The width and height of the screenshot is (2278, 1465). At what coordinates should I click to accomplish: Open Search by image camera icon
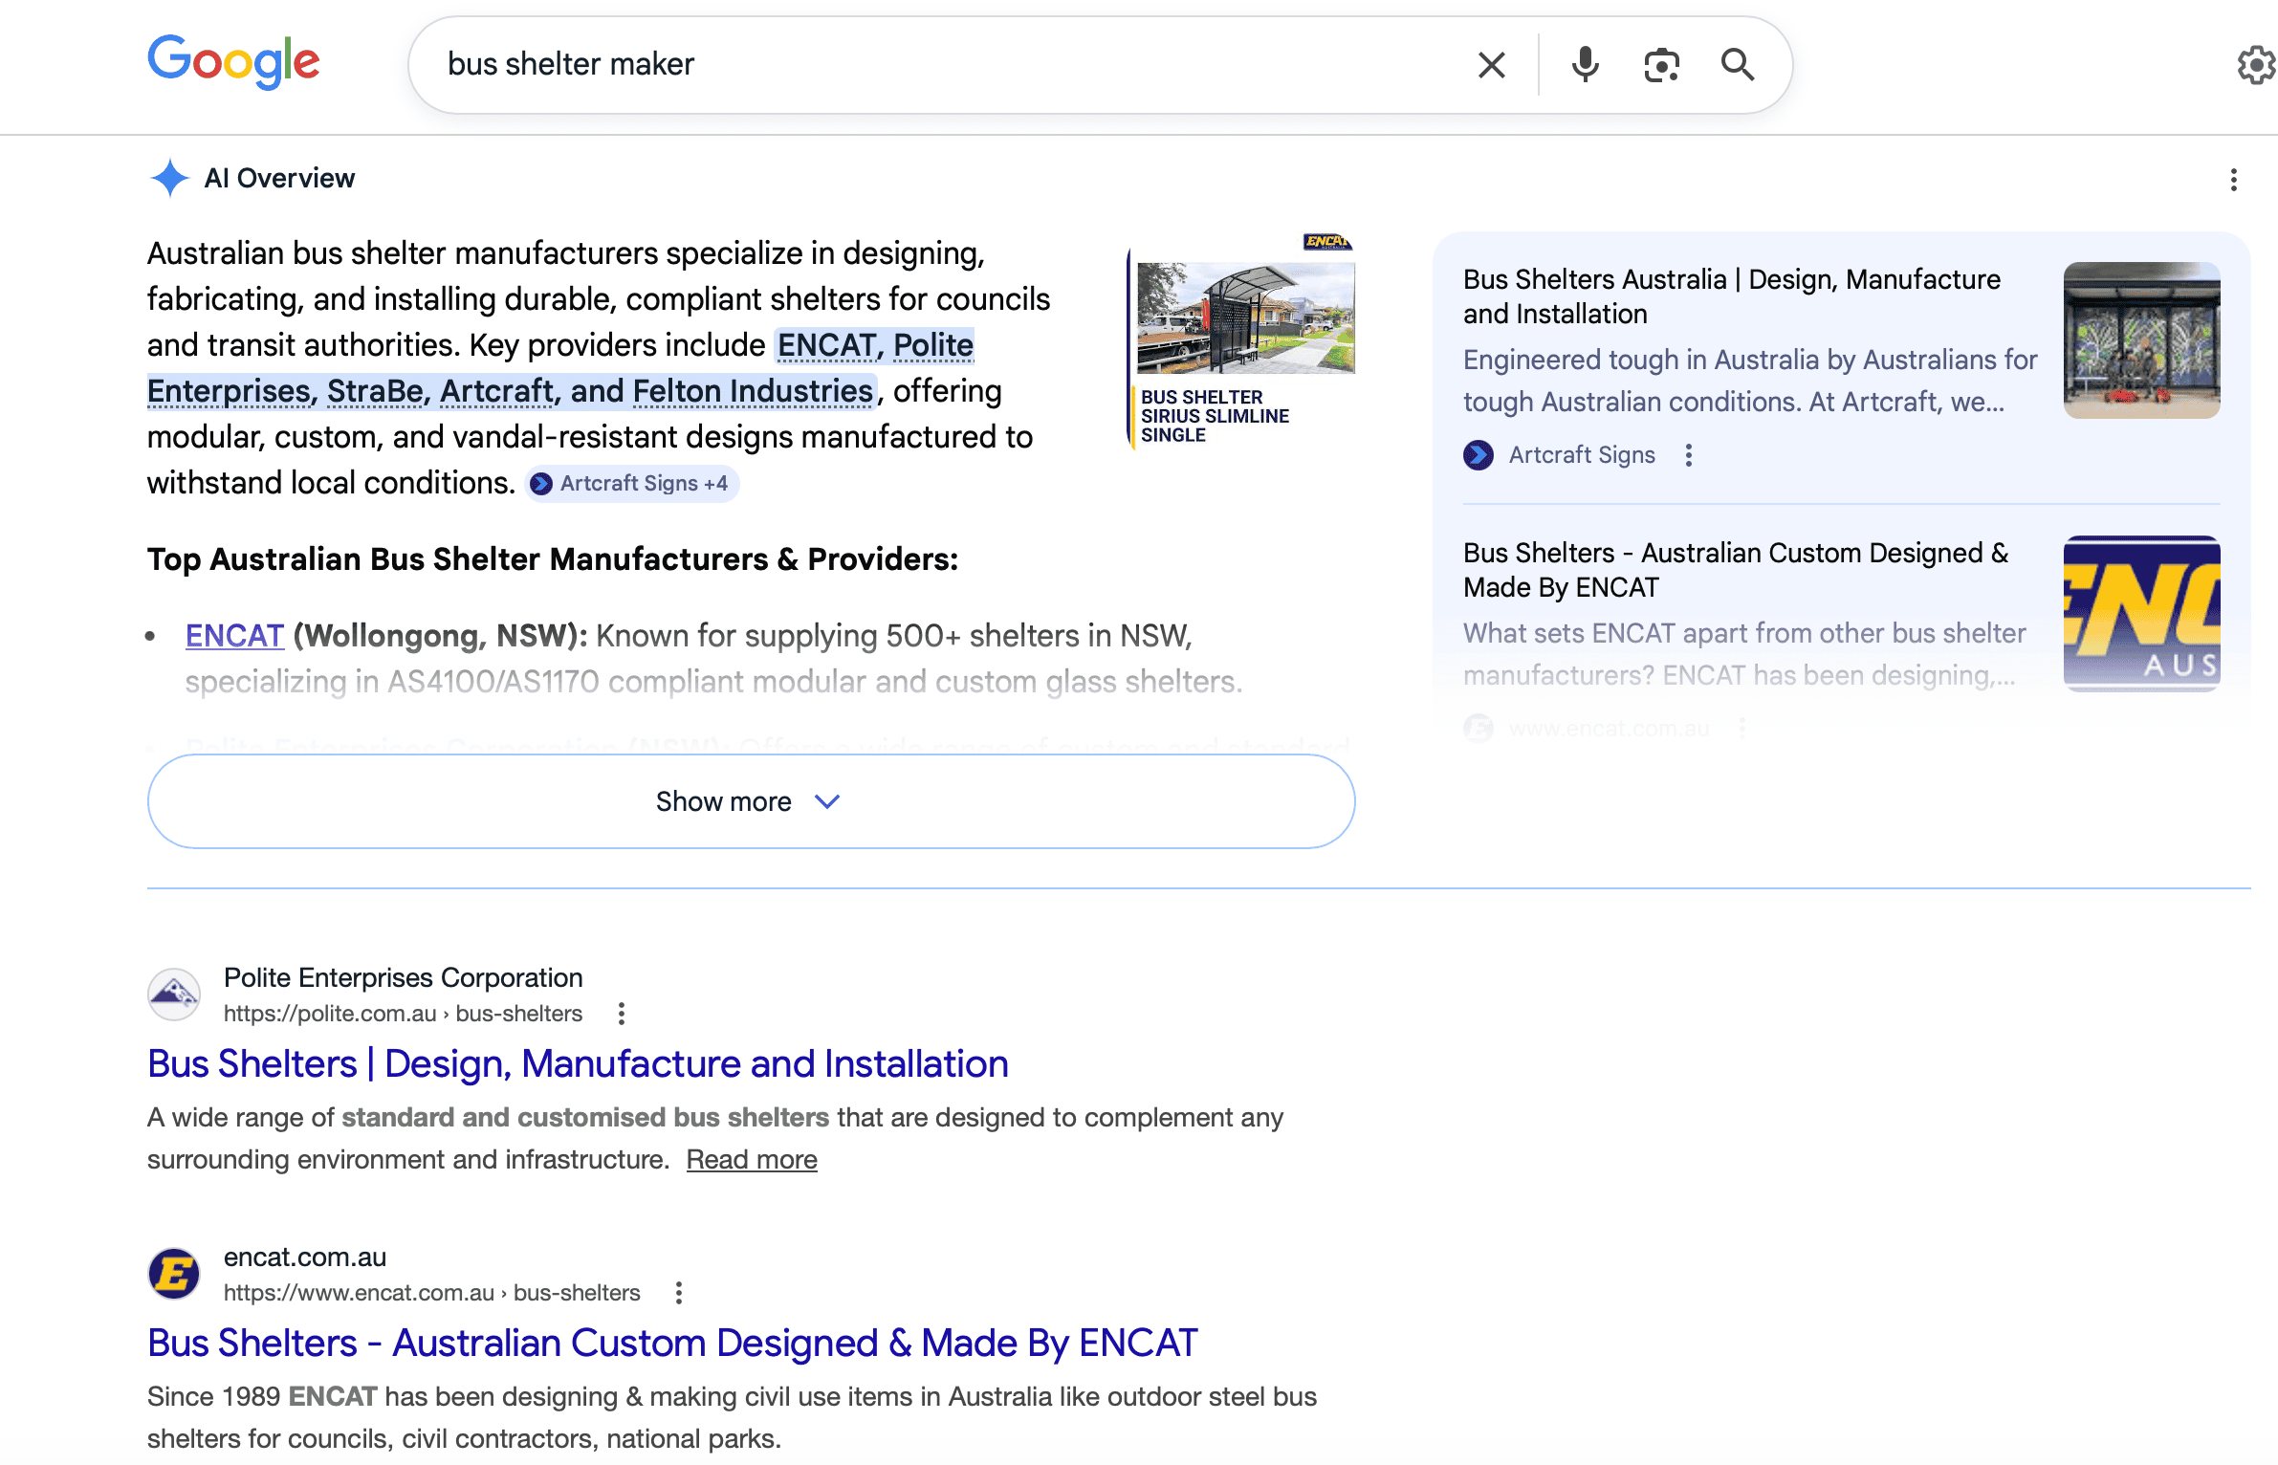[x=1661, y=65]
